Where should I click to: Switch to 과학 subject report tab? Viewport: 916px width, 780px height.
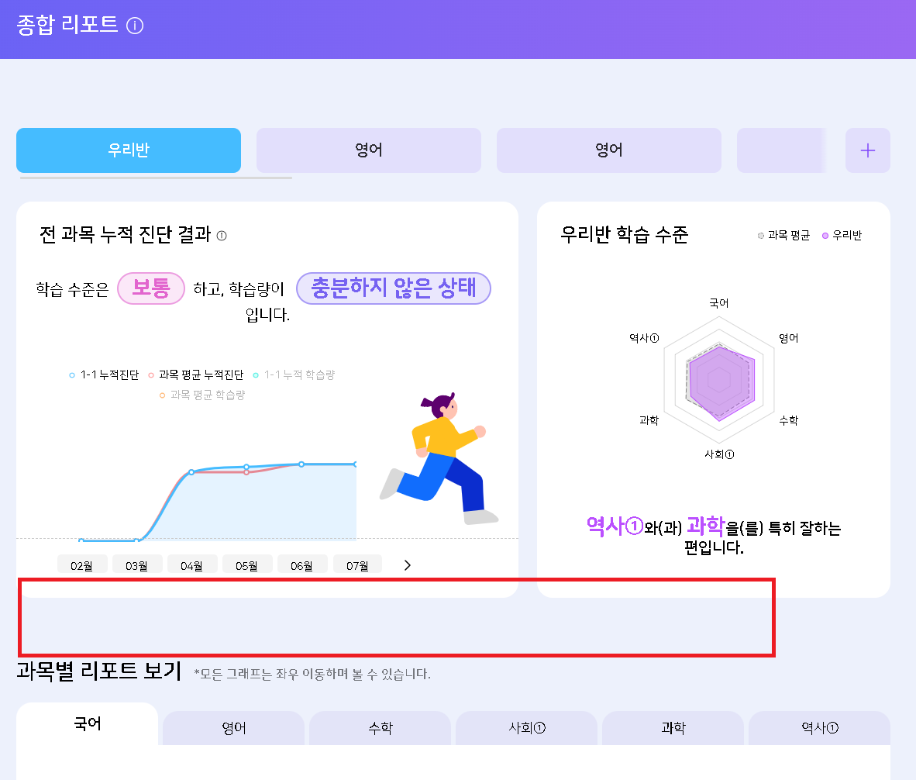[x=673, y=728]
